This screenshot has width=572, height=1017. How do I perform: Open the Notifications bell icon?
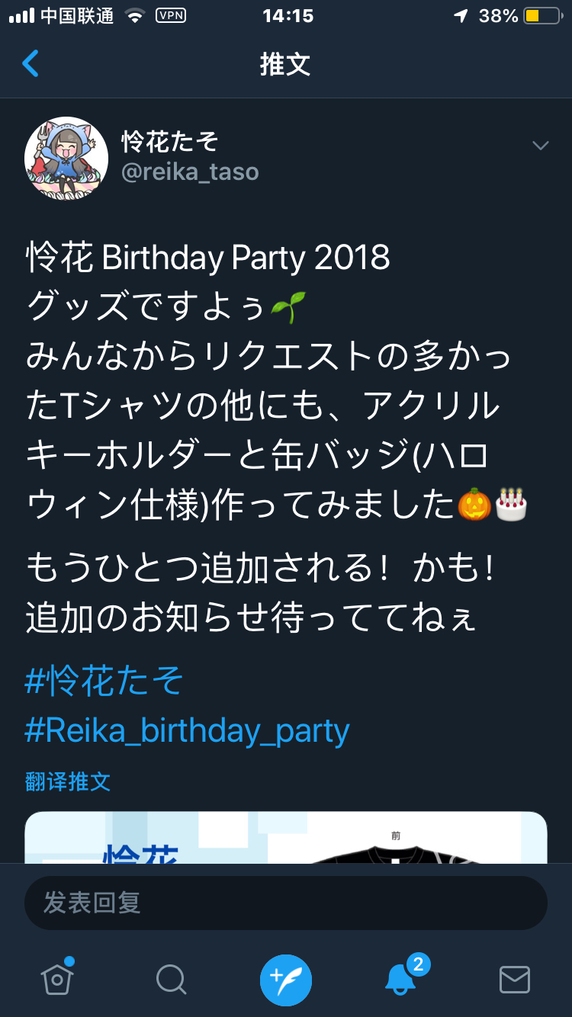(401, 979)
